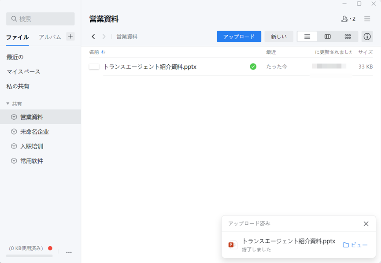This screenshot has width=381, height=263.
Task: Switch to grid view layout
Action: click(348, 37)
